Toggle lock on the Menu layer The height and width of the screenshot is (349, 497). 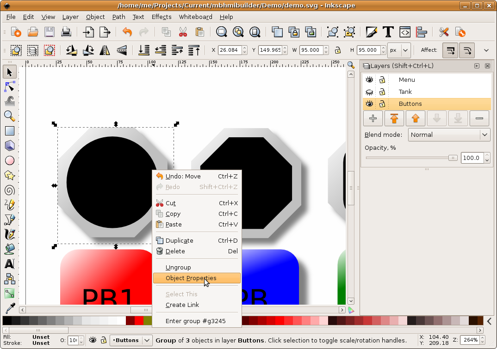point(382,80)
